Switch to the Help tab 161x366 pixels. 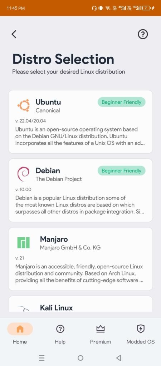tap(60, 333)
